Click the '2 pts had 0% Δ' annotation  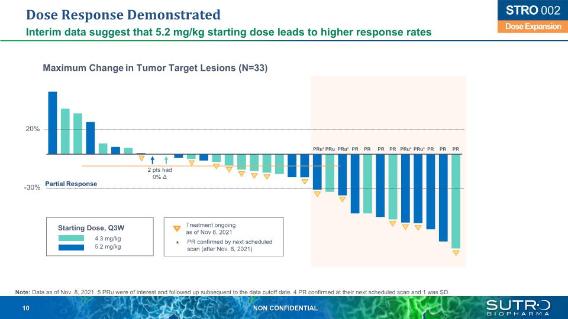click(x=160, y=174)
